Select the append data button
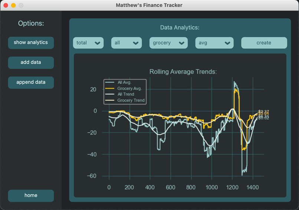The height and width of the screenshot is (210, 299). [31, 82]
